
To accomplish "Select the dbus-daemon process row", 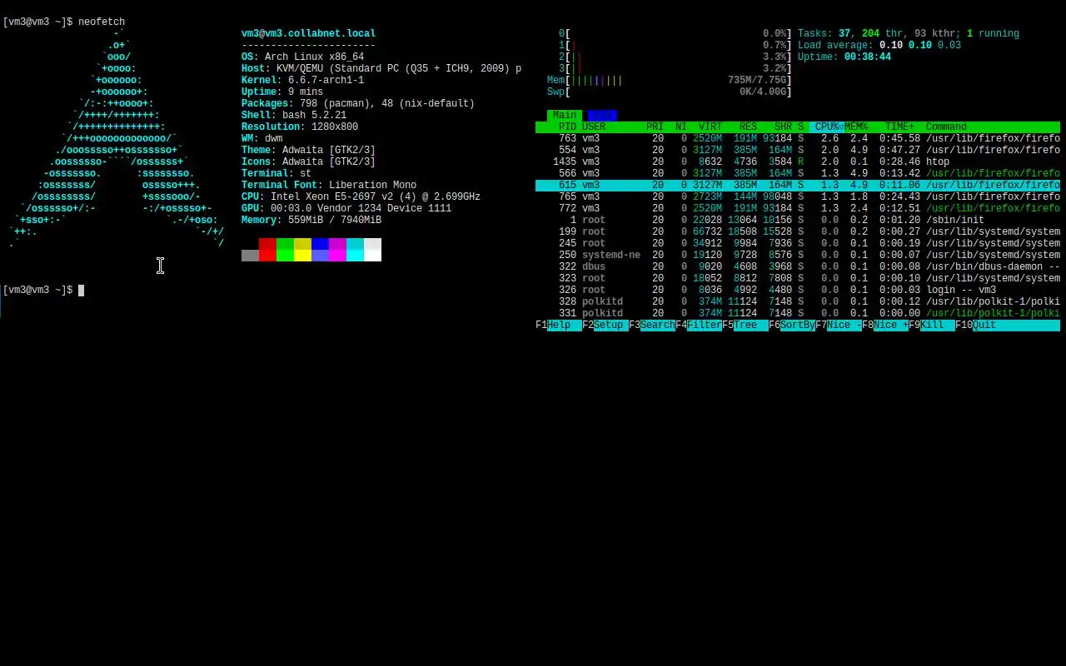I will [x=798, y=266].
